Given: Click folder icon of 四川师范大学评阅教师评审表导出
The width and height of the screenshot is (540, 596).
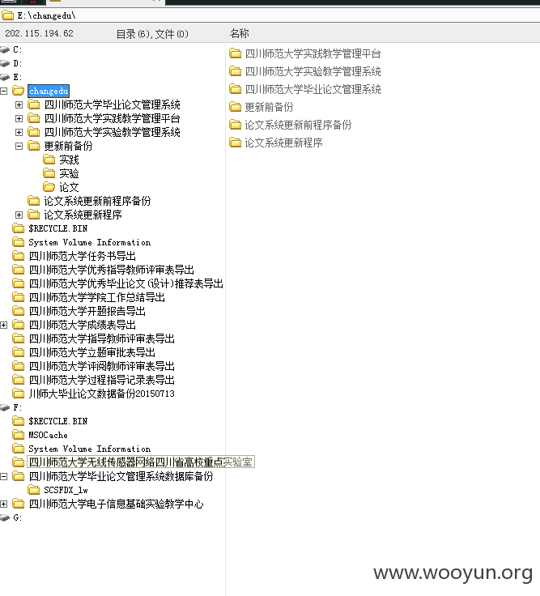Looking at the screenshot, I should [x=19, y=366].
